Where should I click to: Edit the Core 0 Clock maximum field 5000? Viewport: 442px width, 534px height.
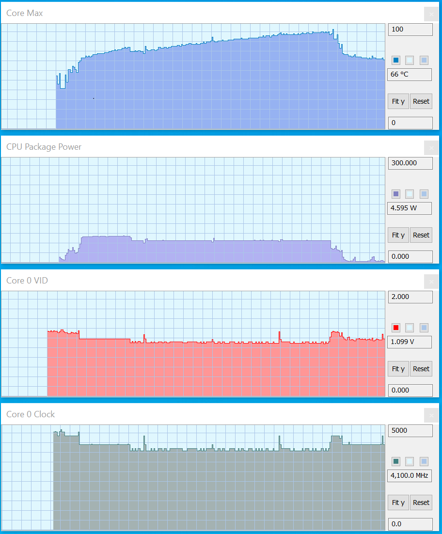click(x=410, y=431)
